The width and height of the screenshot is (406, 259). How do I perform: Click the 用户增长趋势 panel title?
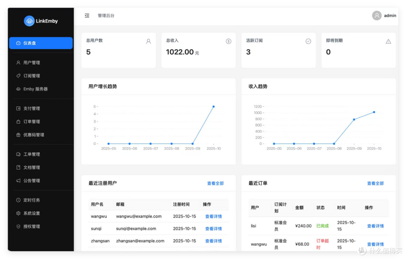pos(103,86)
